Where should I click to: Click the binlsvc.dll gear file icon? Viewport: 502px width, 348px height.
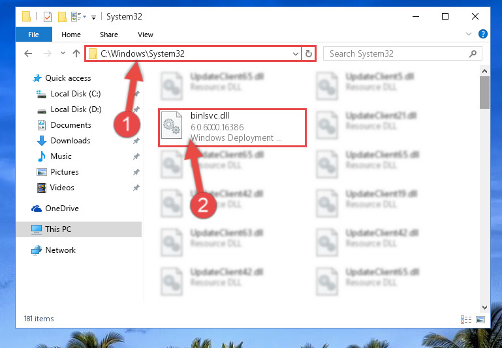(172, 125)
